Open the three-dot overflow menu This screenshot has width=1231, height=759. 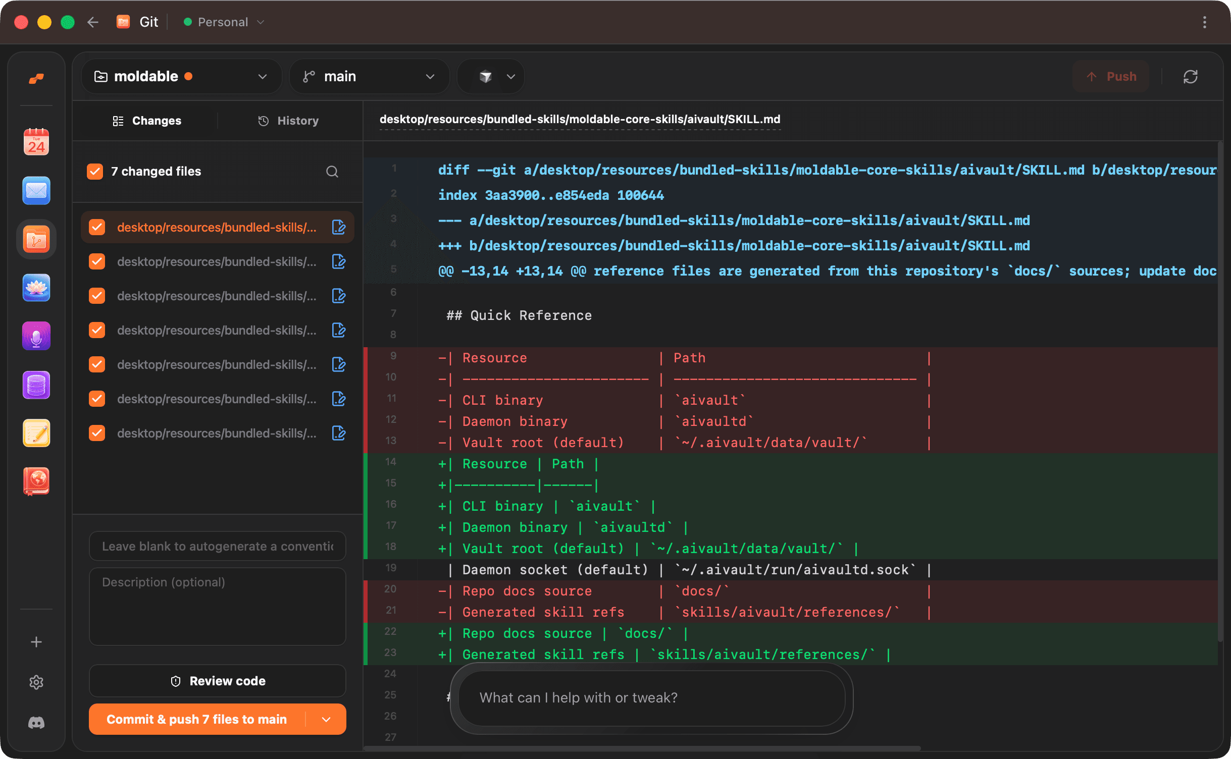pos(1204,22)
